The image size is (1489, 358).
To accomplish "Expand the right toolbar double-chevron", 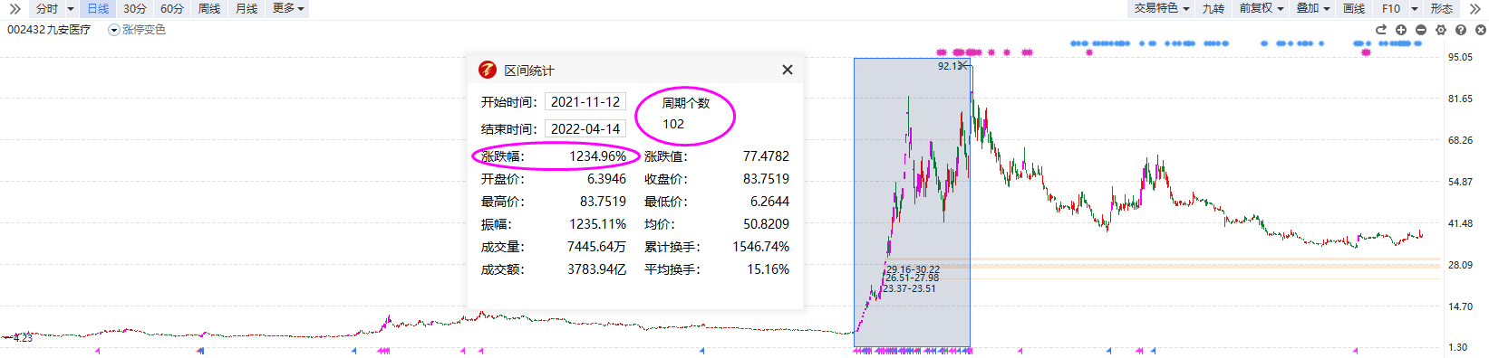I will tap(1474, 9).
